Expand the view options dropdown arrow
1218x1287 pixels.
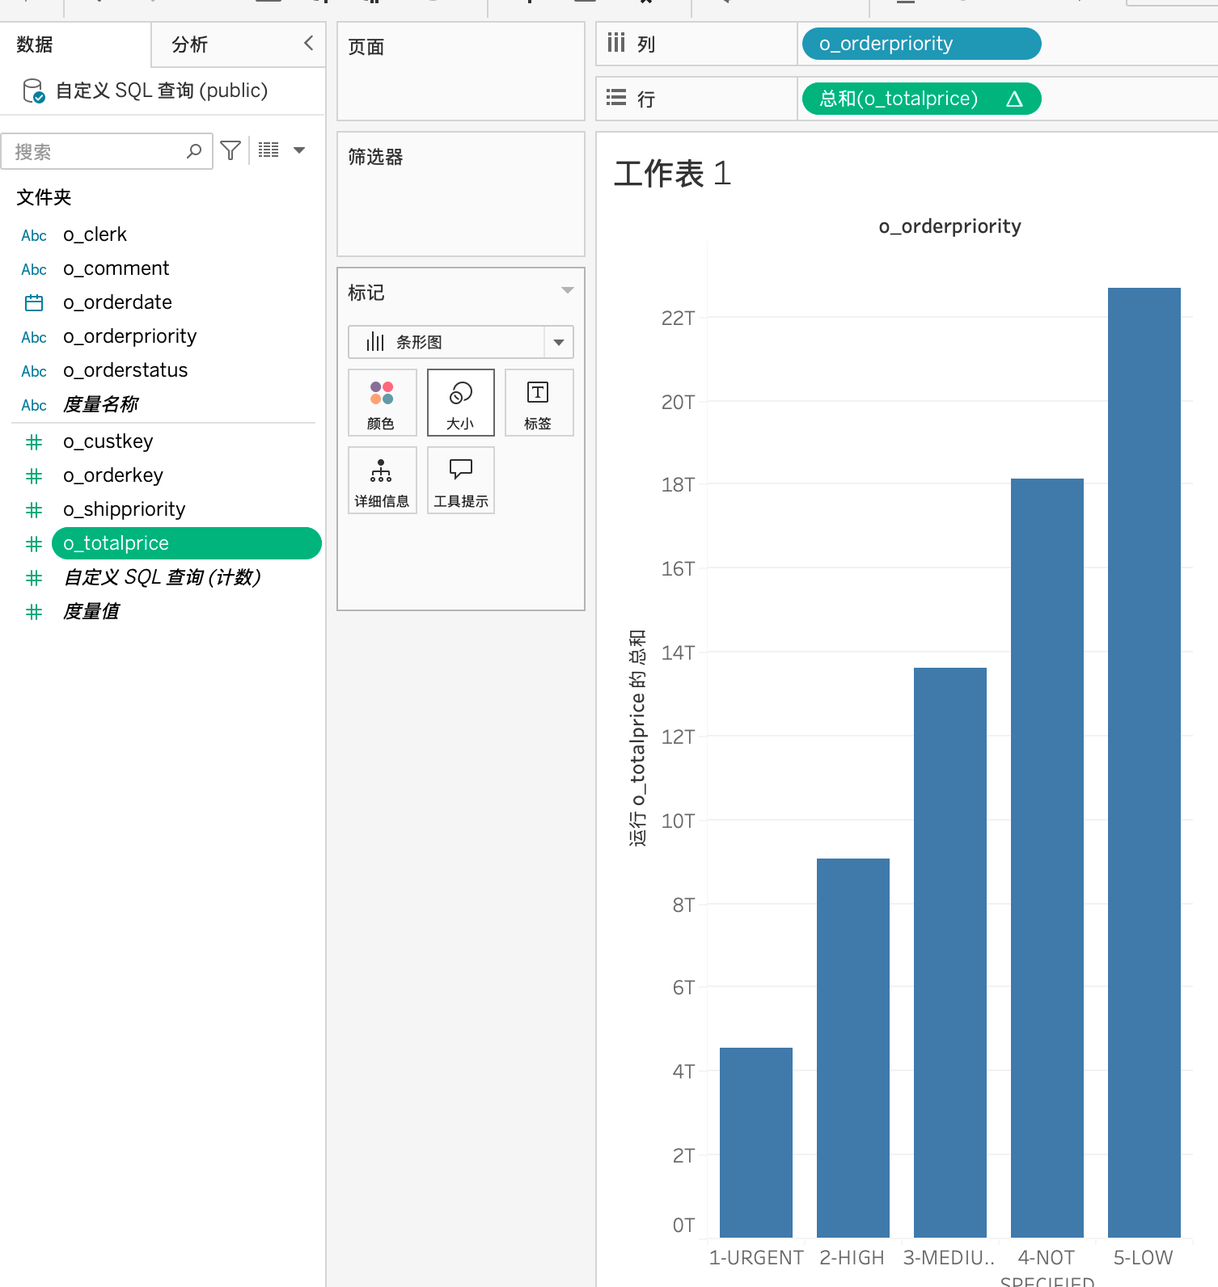299,150
